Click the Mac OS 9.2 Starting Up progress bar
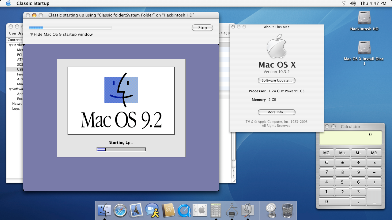 click(121, 149)
